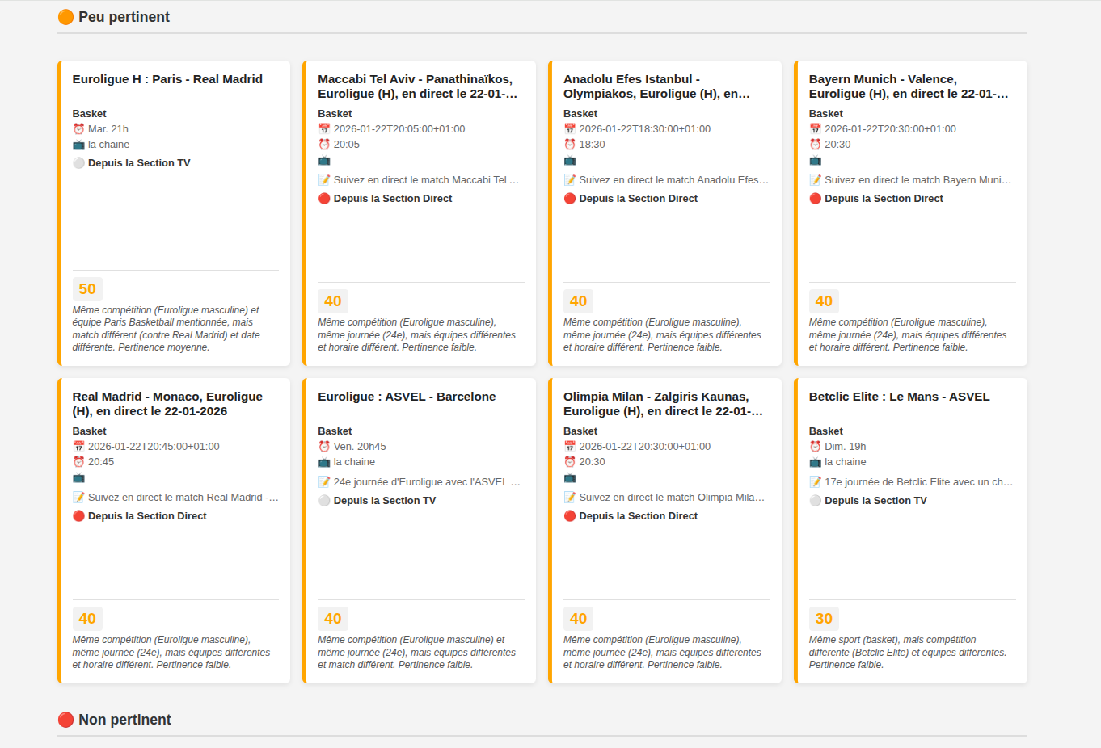Viewport: 1101px width, 748px height.
Task: Click the red circle beside Non pertinent heading
Action: (x=65, y=720)
